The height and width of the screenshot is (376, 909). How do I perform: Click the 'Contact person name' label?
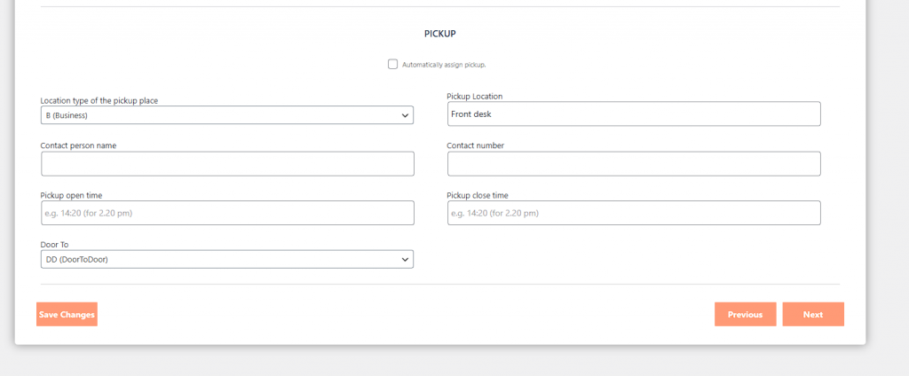click(78, 145)
